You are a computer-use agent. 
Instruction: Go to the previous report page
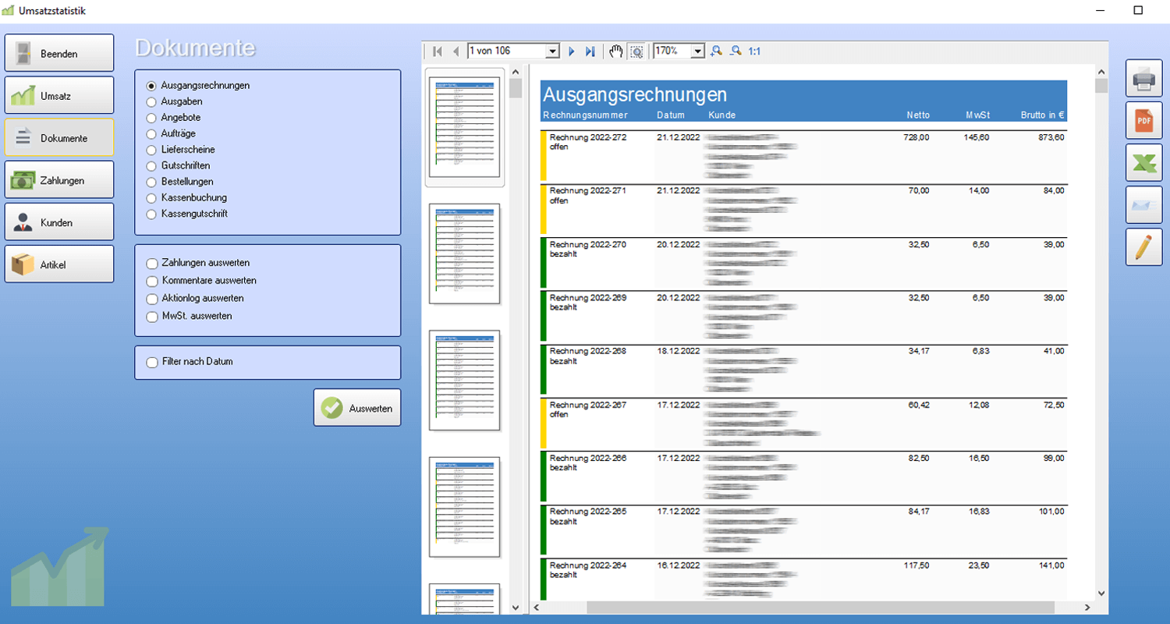(456, 51)
